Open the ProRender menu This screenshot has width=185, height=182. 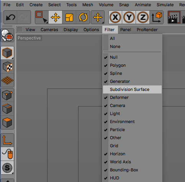tap(147, 30)
